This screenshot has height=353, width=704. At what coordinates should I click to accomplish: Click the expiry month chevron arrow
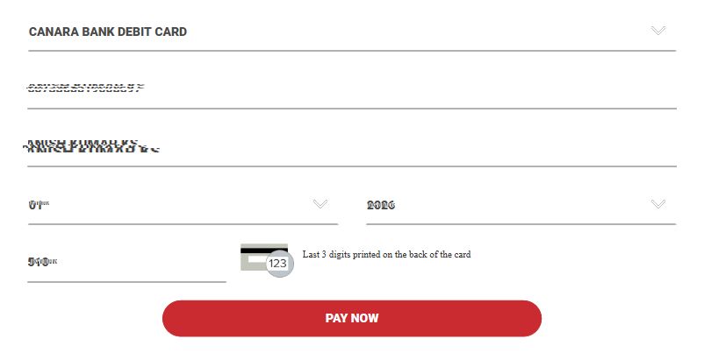(320, 204)
